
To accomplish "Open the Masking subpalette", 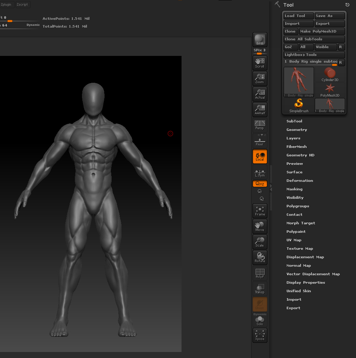I will click(294, 189).
